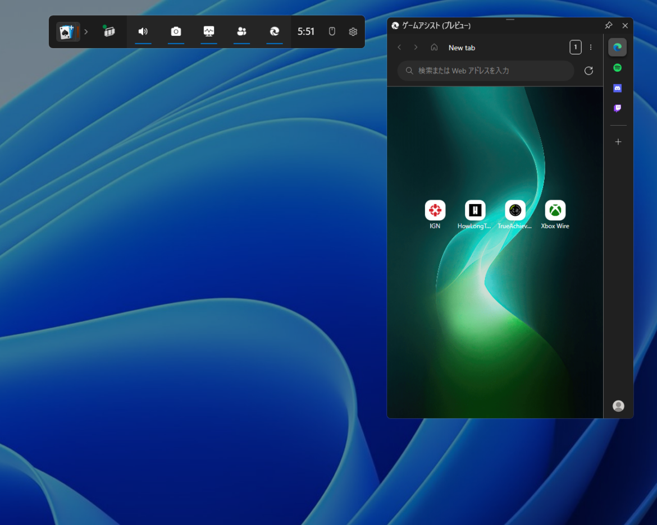This screenshot has width=657, height=525.
Task: Toggle the Capture camera widget
Action: coord(176,31)
